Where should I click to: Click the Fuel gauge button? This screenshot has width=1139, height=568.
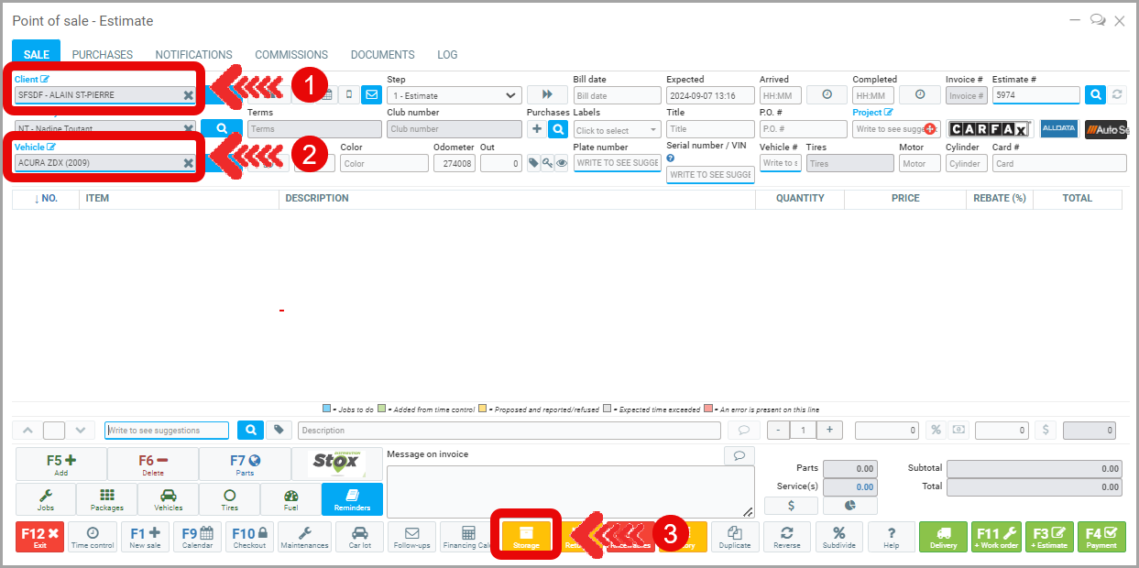pos(290,499)
